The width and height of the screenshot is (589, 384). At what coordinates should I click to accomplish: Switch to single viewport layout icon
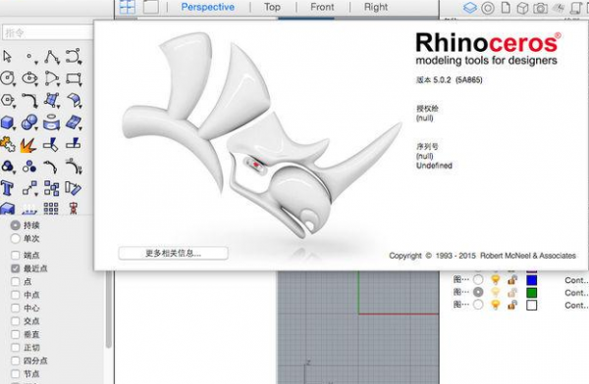click(151, 7)
